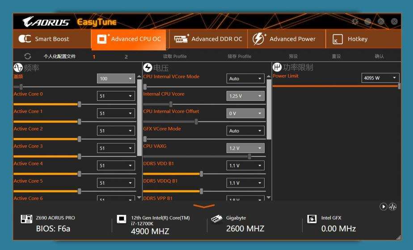Click the power limit icon beside 功率限制
Screen dimensions: 413x250
tap(277, 67)
